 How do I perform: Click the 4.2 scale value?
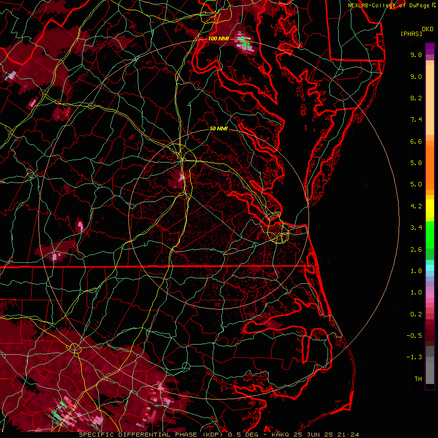pyautogui.click(x=416, y=206)
